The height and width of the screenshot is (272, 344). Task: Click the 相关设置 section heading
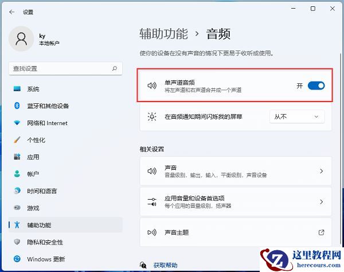(152, 149)
